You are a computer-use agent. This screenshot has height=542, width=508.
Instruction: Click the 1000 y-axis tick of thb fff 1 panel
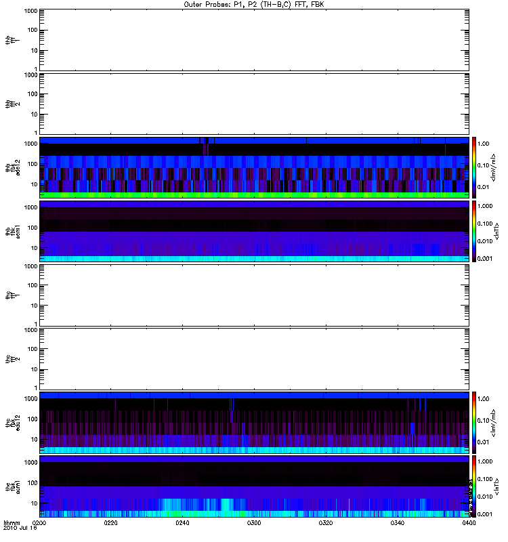point(30,11)
